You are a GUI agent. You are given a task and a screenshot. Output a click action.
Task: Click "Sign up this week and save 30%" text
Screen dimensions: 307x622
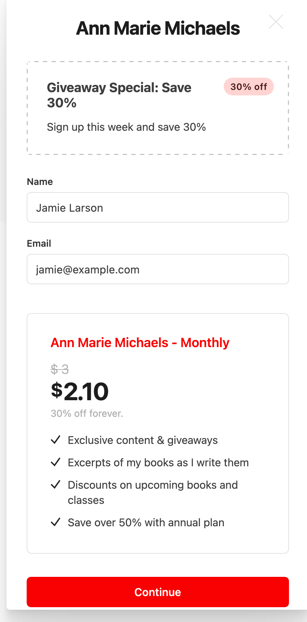tap(126, 127)
